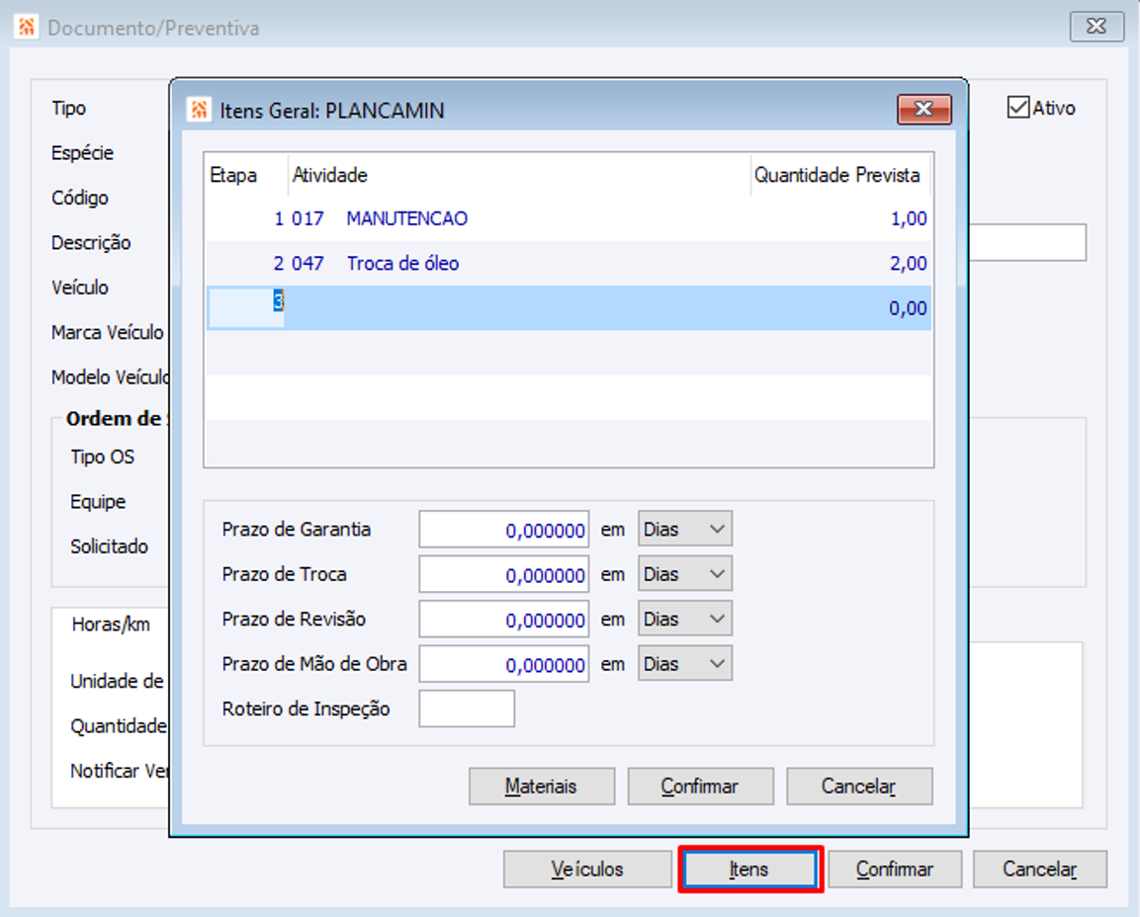
Task: Click the Materiais button
Action: [x=542, y=787]
